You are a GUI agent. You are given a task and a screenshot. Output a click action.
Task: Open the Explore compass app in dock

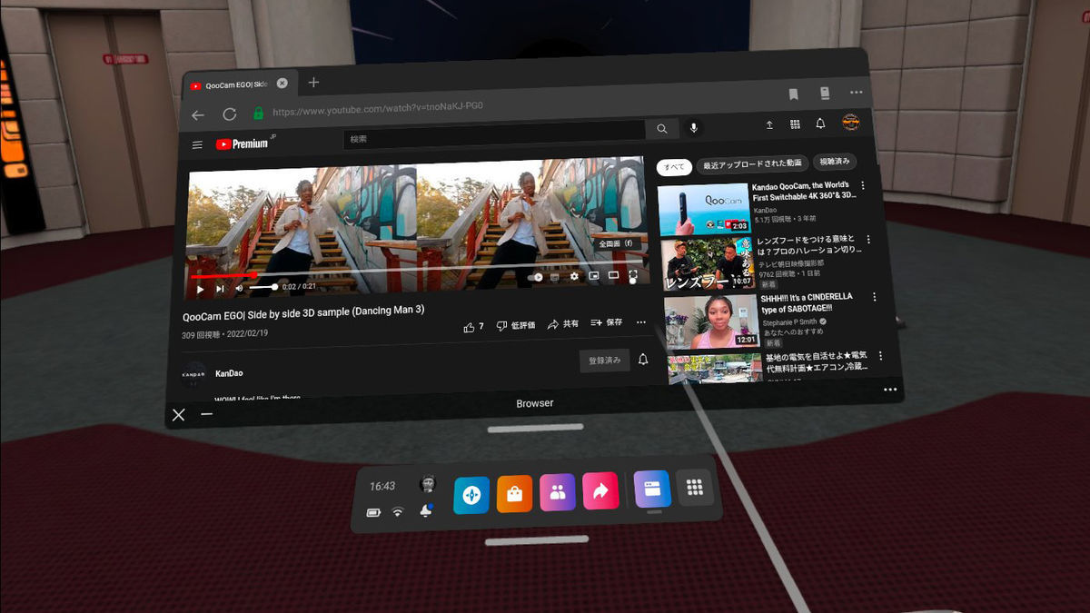(x=471, y=495)
